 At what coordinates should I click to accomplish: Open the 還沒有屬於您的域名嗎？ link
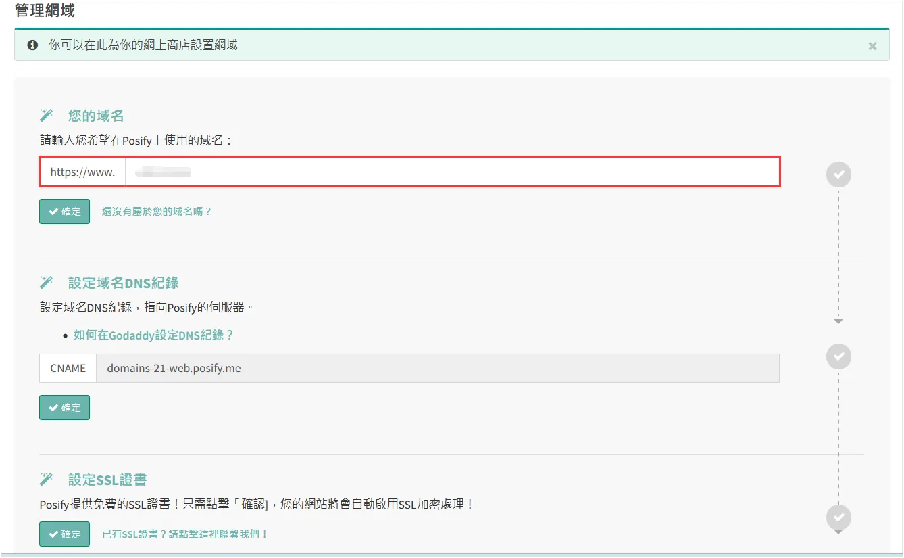(x=157, y=212)
